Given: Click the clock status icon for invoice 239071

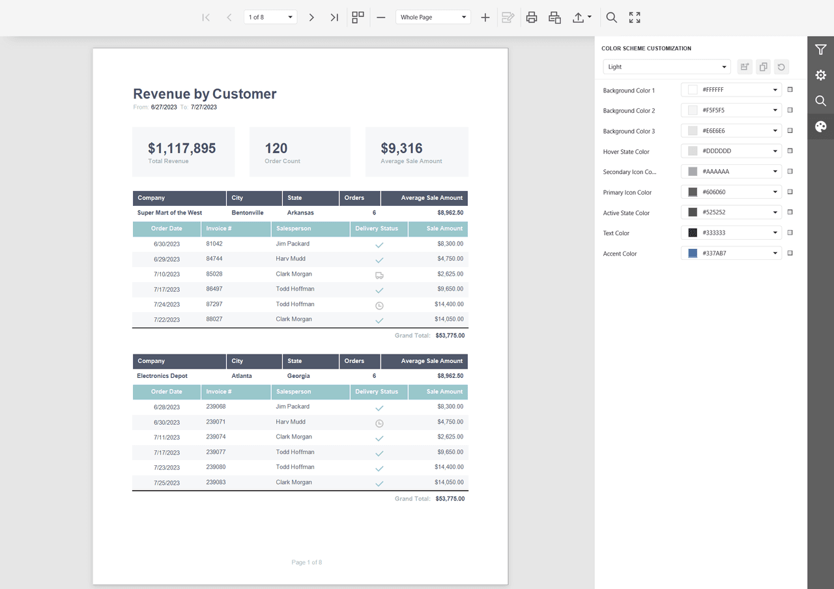Looking at the screenshot, I should click(379, 424).
